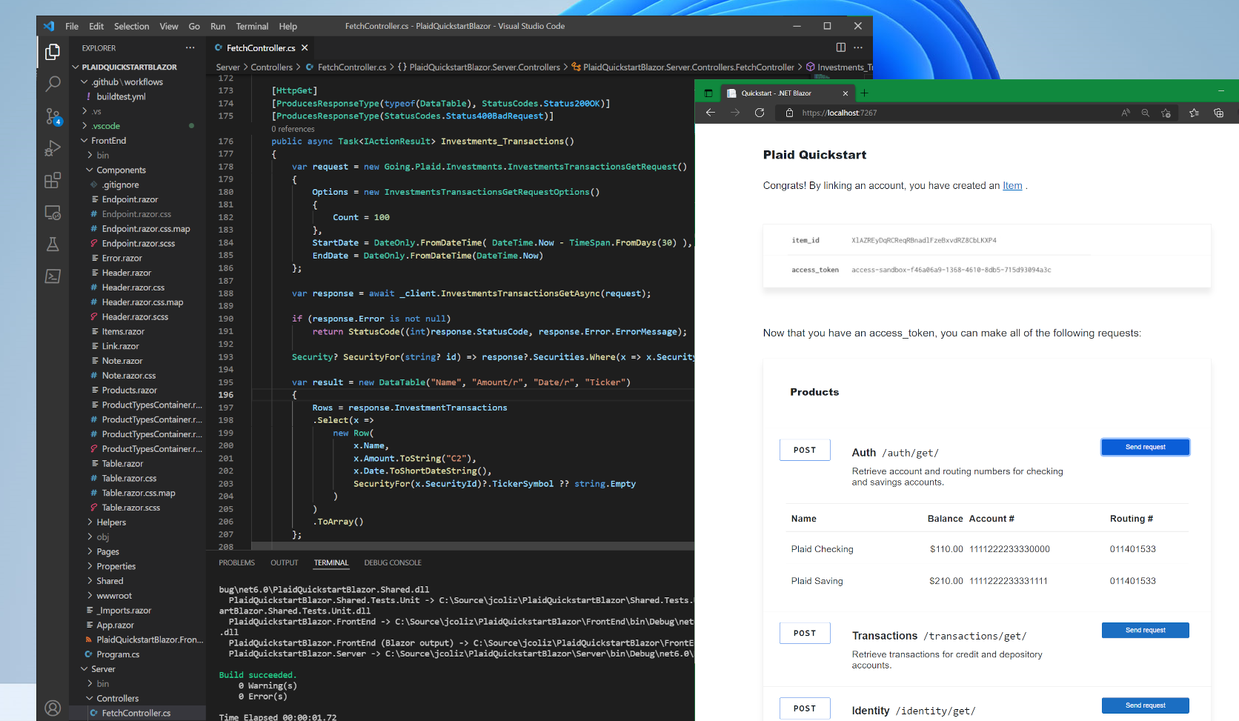The width and height of the screenshot is (1239, 721).
Task: Open the Accounts icon in VS Code
Action: point(53,708)
